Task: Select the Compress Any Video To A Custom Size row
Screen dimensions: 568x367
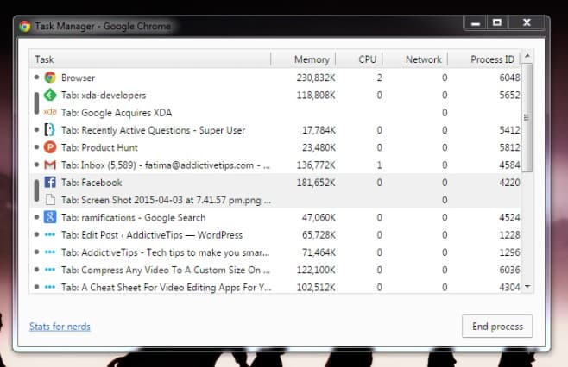Action: [x=275, y=270]
